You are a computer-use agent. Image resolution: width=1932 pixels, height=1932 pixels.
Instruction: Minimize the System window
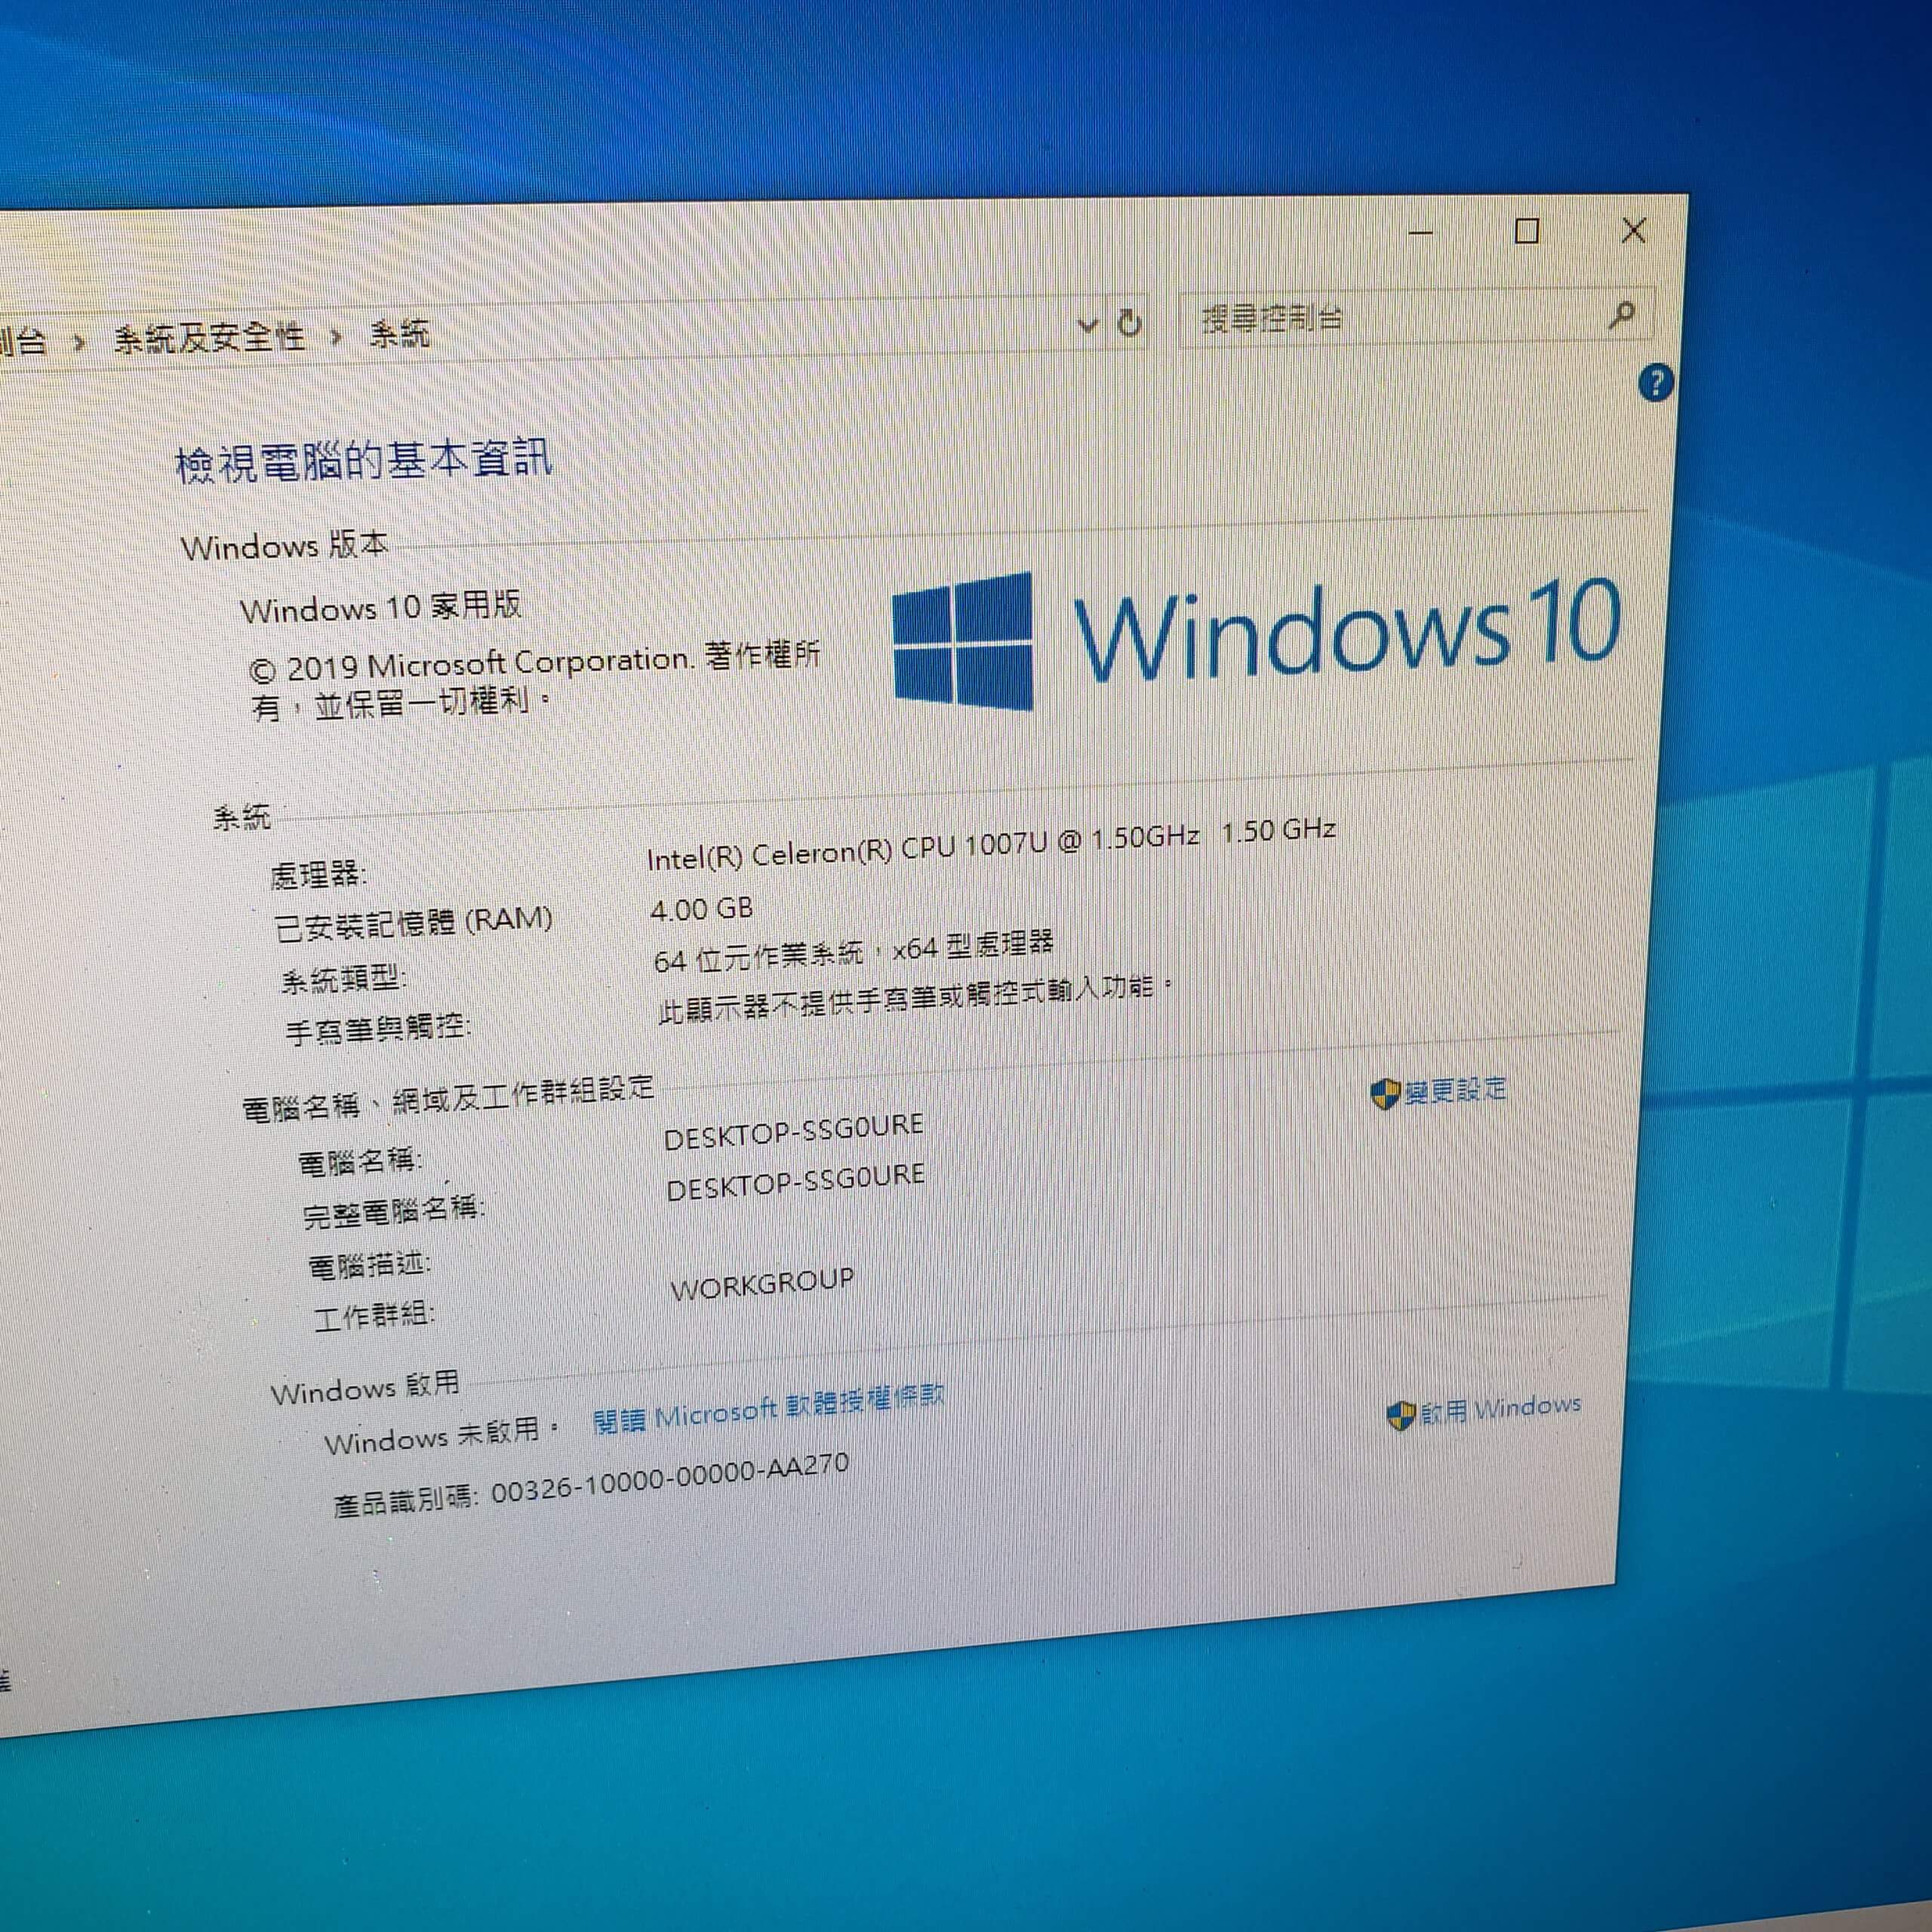pos(1421,233)
